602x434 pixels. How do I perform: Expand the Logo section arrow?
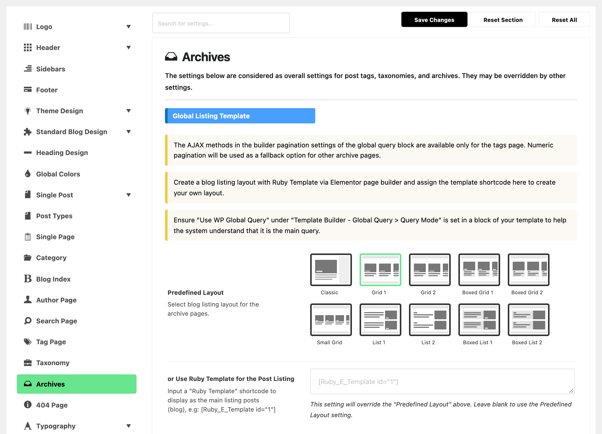(128, 27)
